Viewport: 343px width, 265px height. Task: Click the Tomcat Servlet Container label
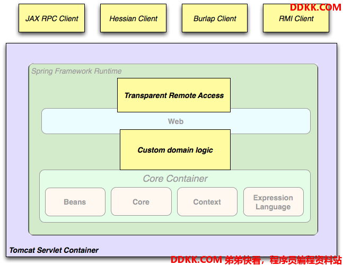pyautogui.click(x=54, y=250)
